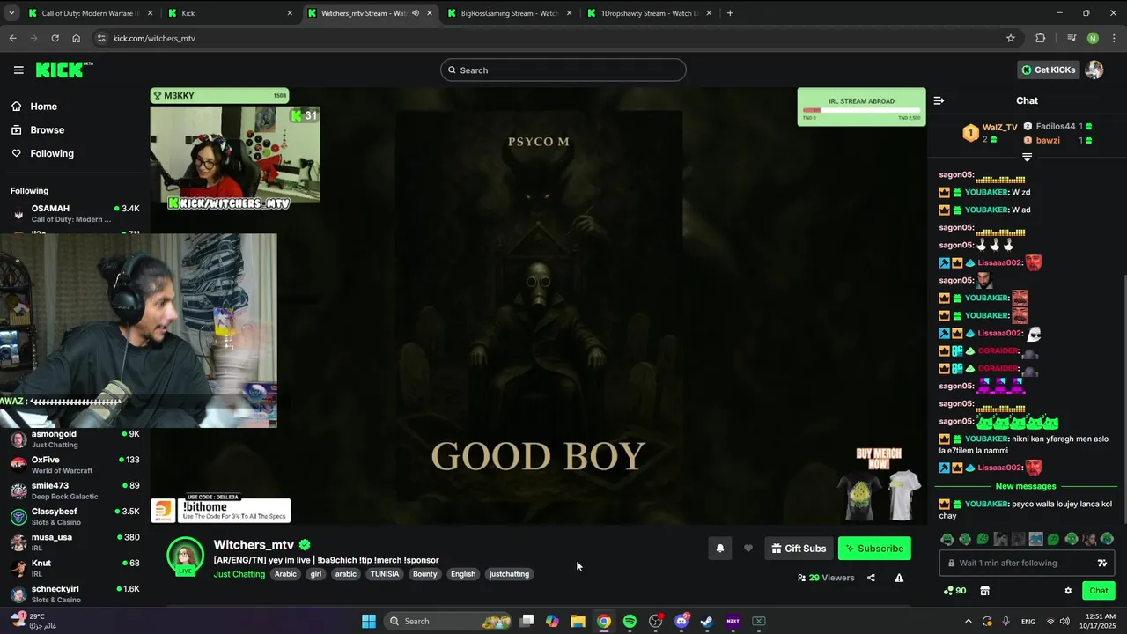Open WalZ_TV top gifter entry
Screen dimensions: 1127x634
[x=990, y=133]
